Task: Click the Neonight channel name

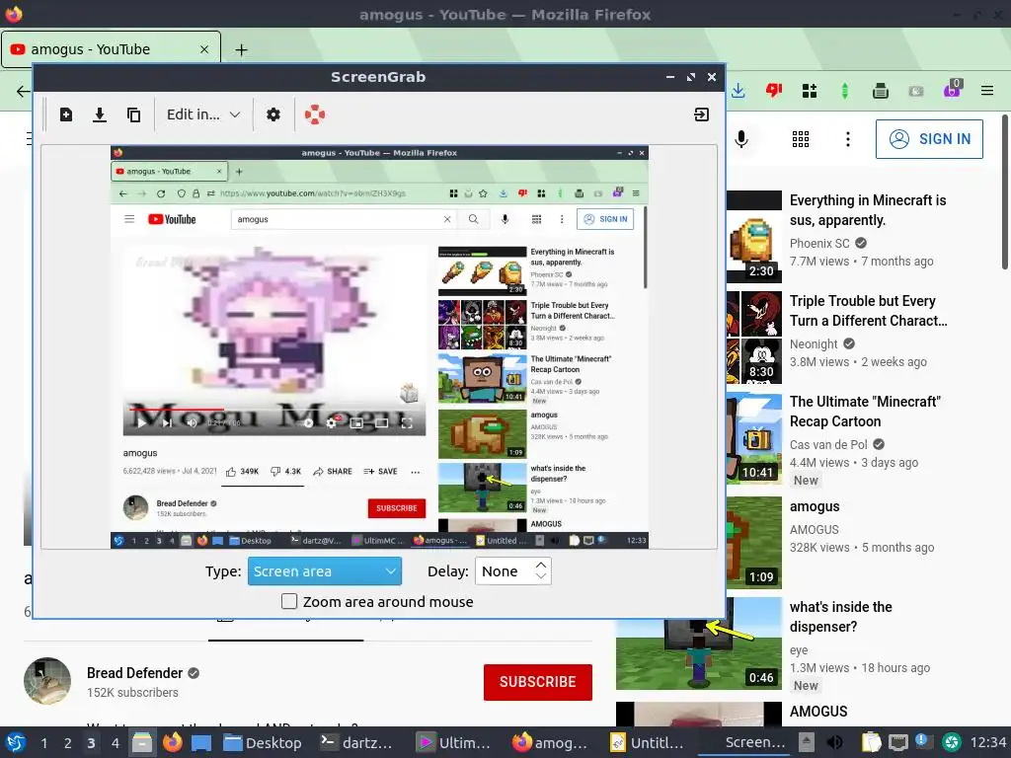Action: (814, 344)
